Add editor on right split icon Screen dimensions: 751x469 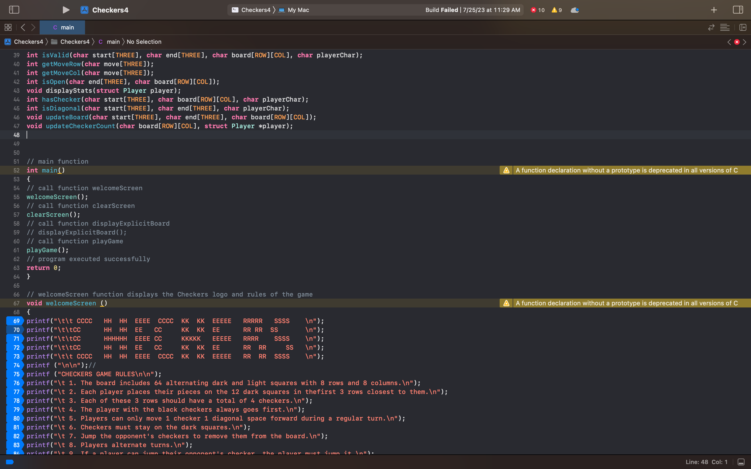point(743,27)
